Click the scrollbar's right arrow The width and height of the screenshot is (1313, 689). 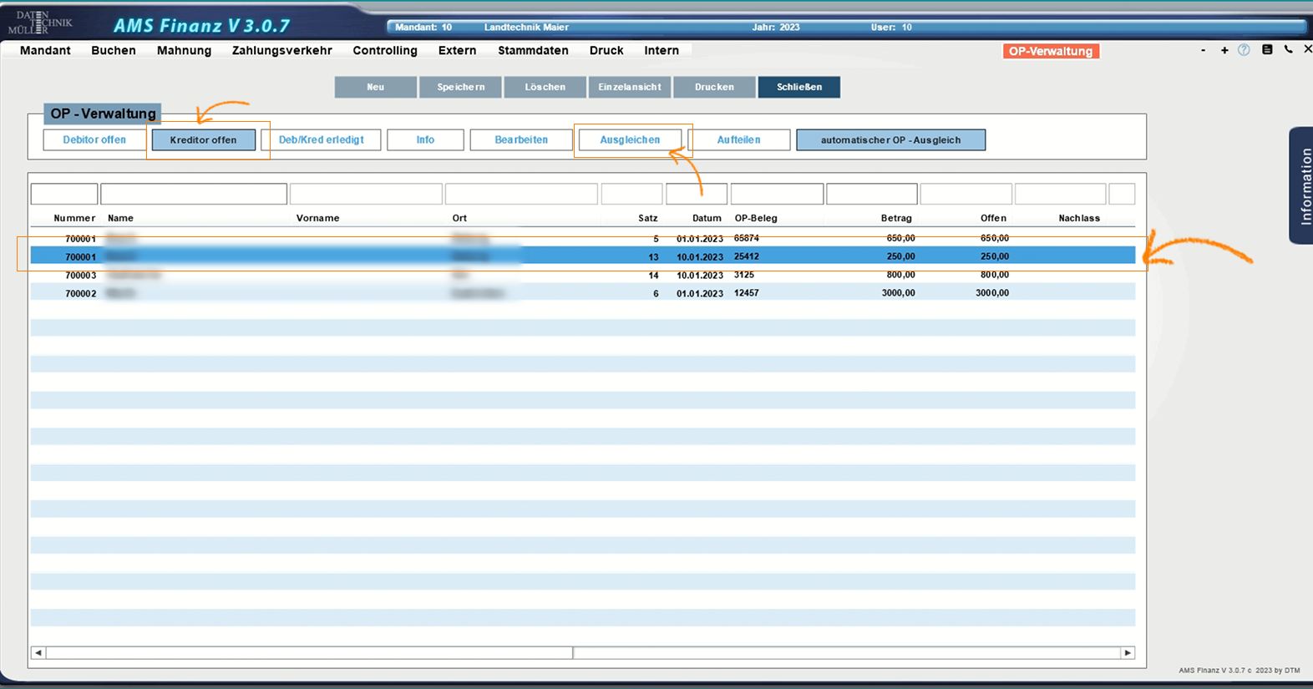(1128, 653)
